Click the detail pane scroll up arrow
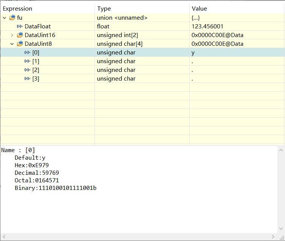 tap(281, 150)
